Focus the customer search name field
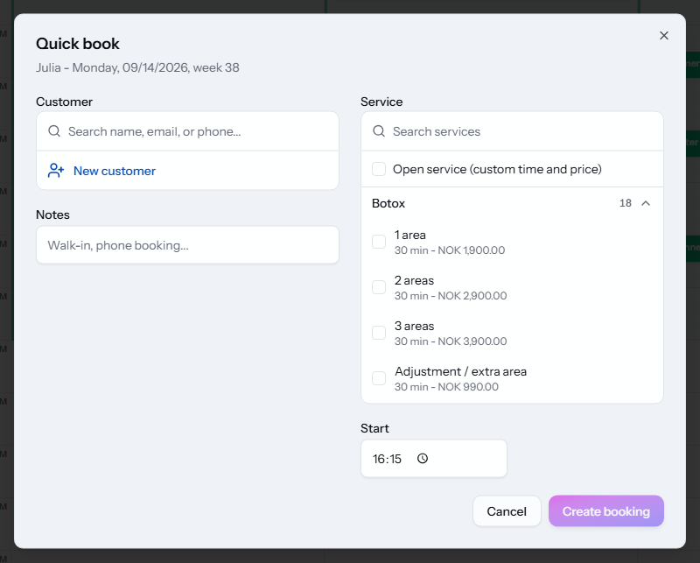Image resolution: width=700 pixels, height=563 pixels. [x=187, y=131]
